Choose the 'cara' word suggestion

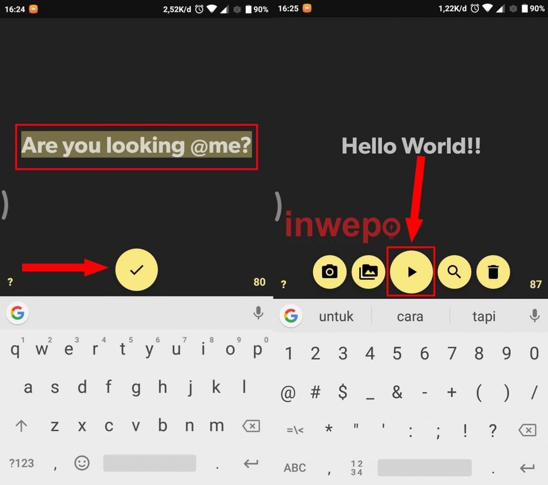[x=410, y=316]
